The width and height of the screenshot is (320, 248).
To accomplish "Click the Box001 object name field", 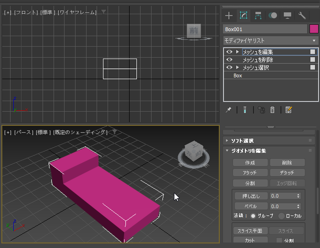I will tap(265, 29).
